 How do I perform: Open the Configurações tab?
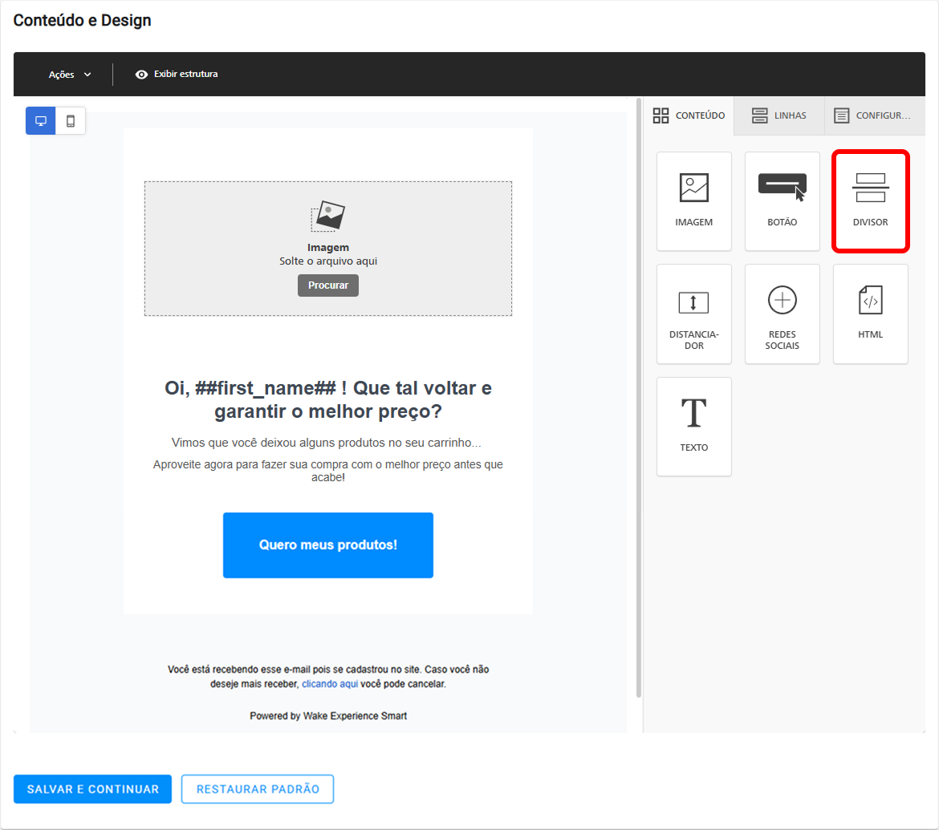coord(874,115)
